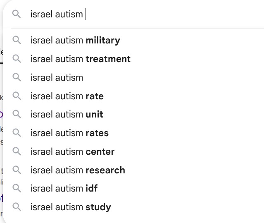Click the search icon beside 'israel autism unit'
264x223 pixels.
point(17,115)
